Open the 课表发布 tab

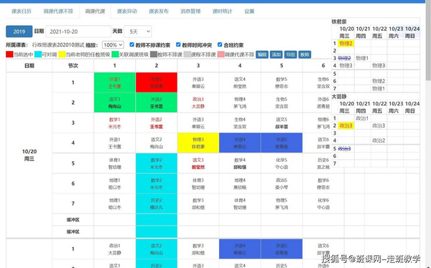pyautogui.click(x=159, y=11)
